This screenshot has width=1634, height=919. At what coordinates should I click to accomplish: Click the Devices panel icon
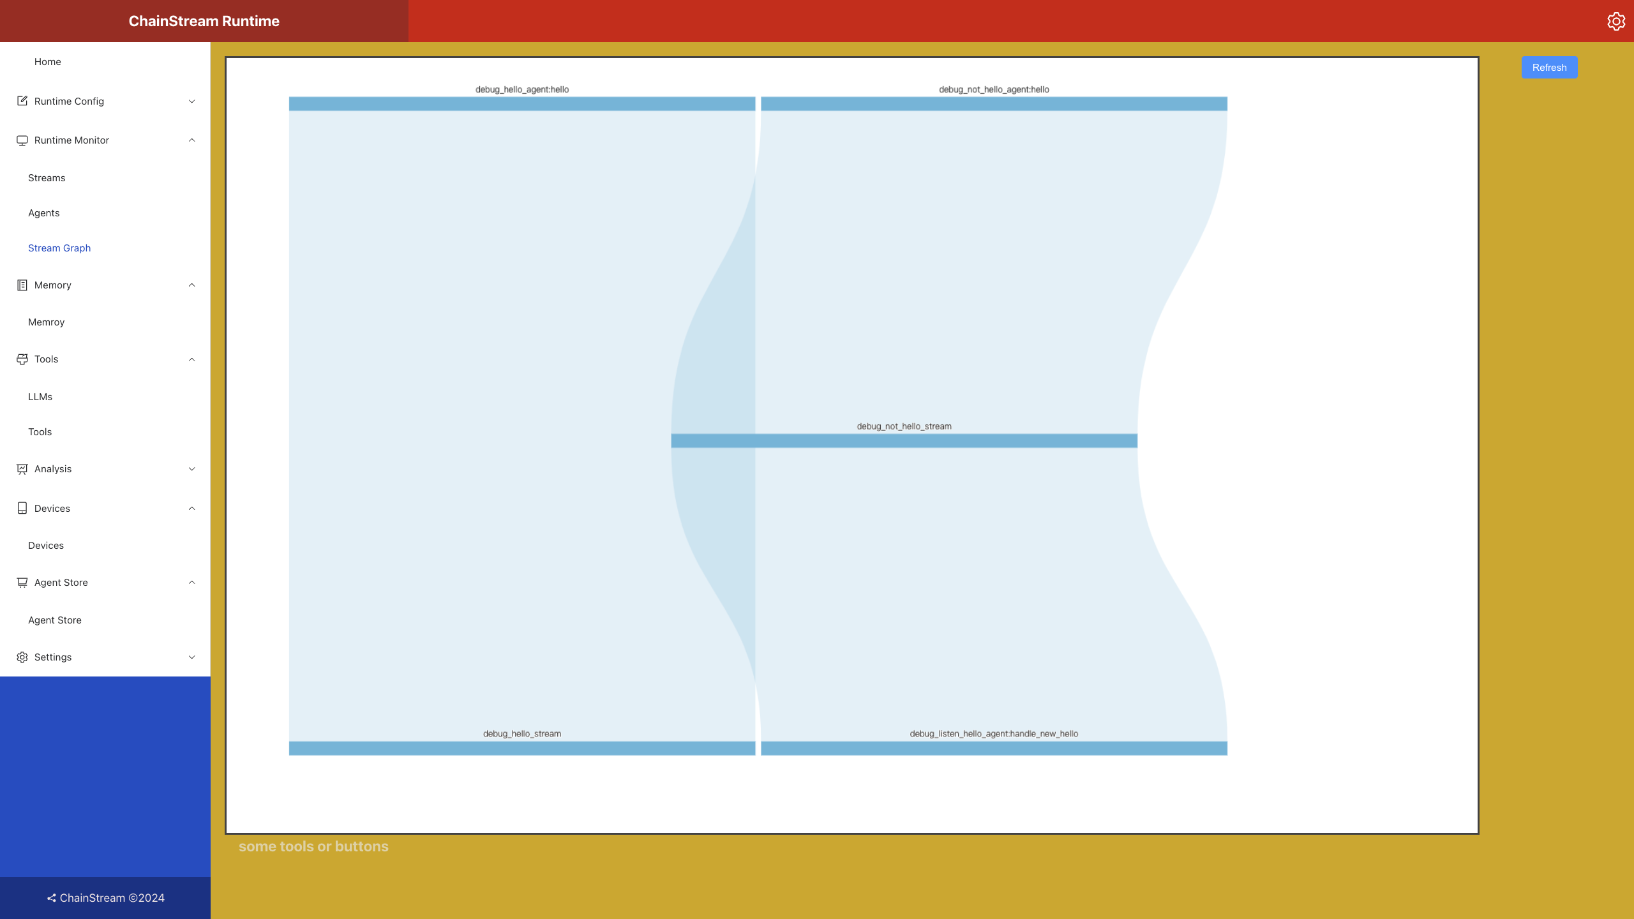pyautogui.click(x=21, y=507)
